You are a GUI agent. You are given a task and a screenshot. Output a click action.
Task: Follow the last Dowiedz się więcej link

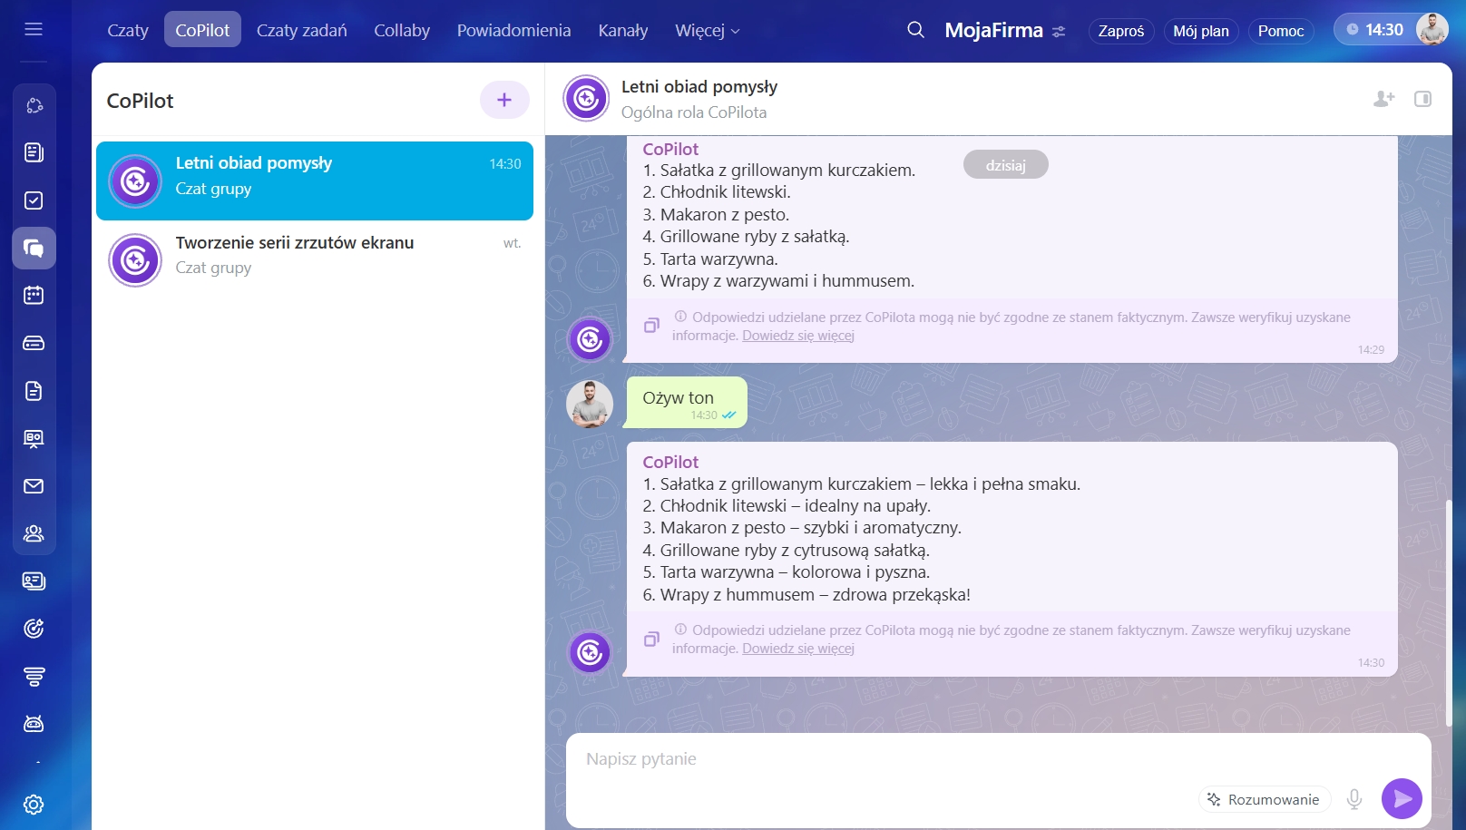click(x=797, y=649)
